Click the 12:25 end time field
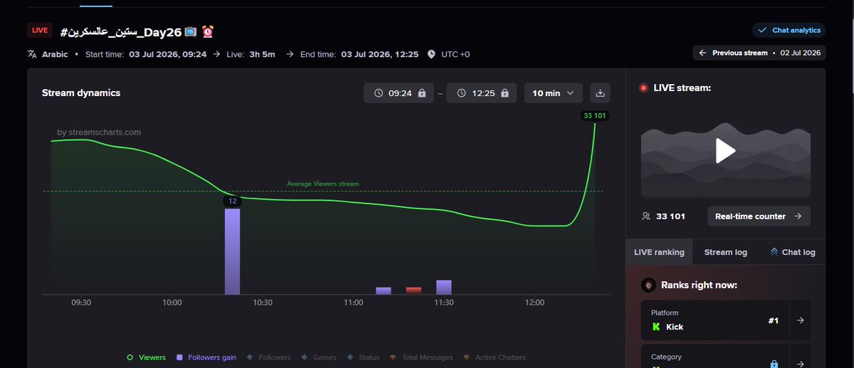The width and height of the screenshot is (854, 368). point(481,93)
